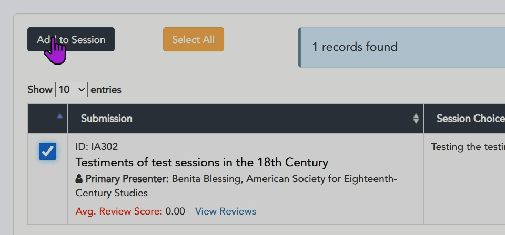Image resolution: width=505 pixels, height=235 pixels.
Task: Click the person icon beside Primary Presenter
Action: [x=79, y=179]
